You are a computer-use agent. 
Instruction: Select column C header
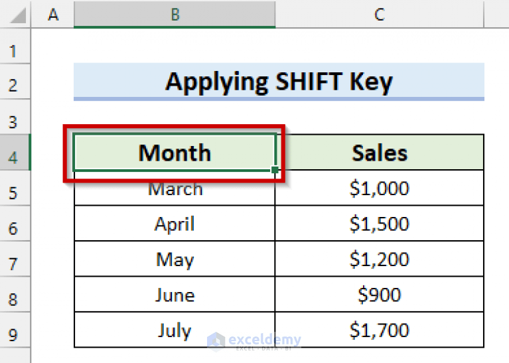[x=379, y=14]
